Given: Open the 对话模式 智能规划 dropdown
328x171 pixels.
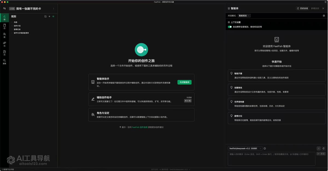Looking at the screenshot, I should [244, 16].
